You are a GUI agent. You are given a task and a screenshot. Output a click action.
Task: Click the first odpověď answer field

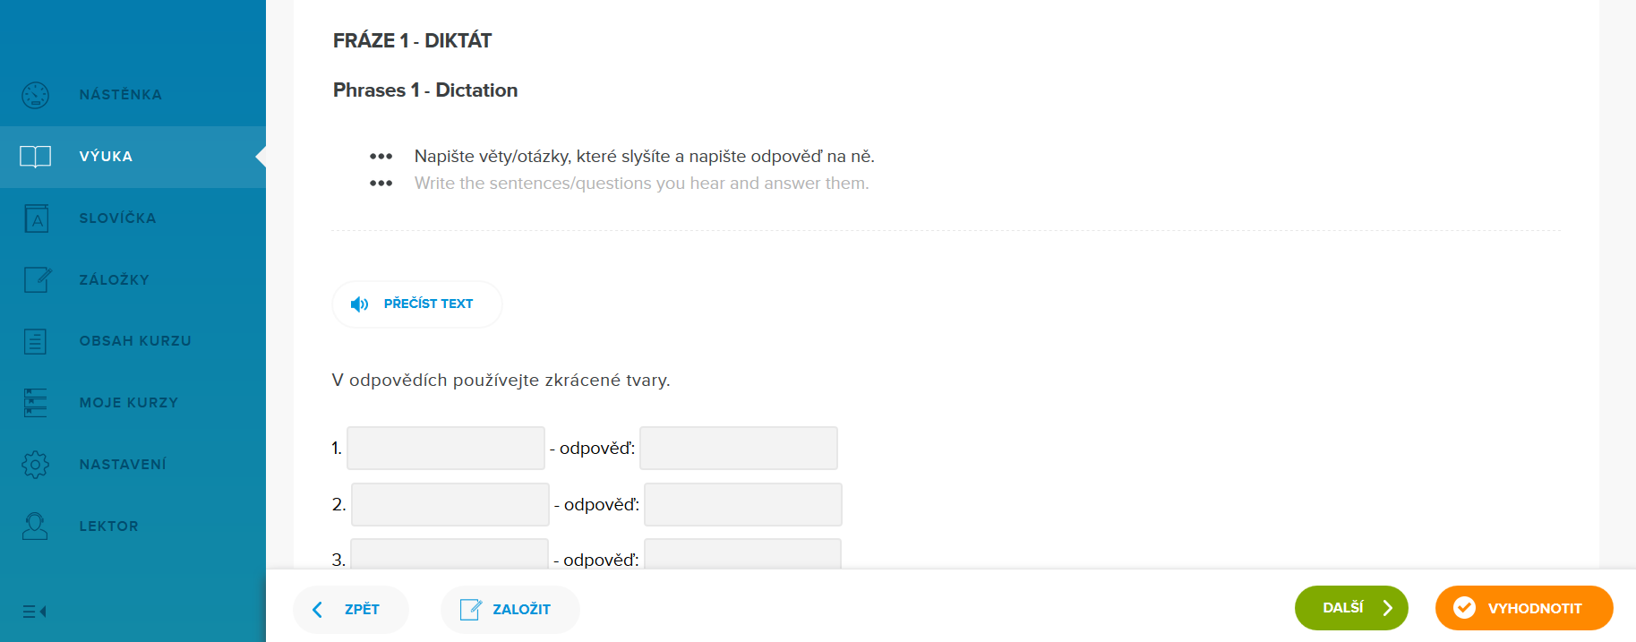[x=739, y=449]
